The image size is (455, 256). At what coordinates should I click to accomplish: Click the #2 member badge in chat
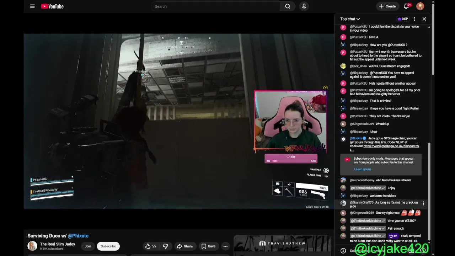[393, 236]
